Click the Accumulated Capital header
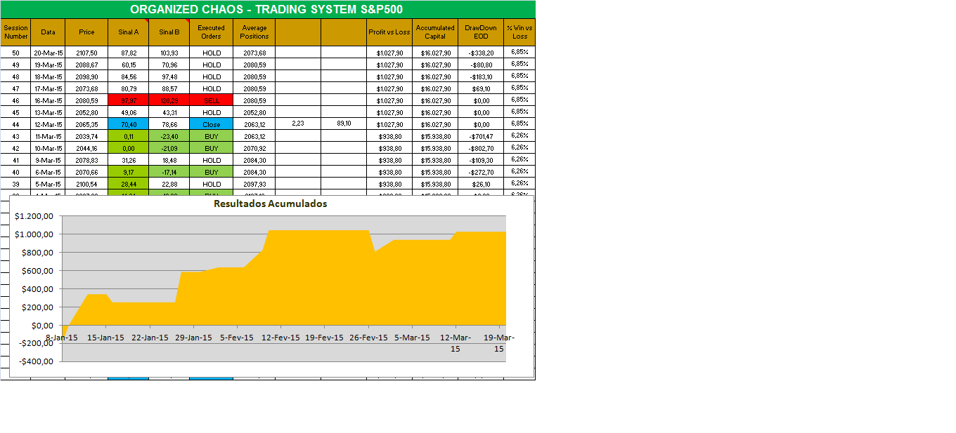The width and height of the screenshot is (956, 433). pos(435,32)
